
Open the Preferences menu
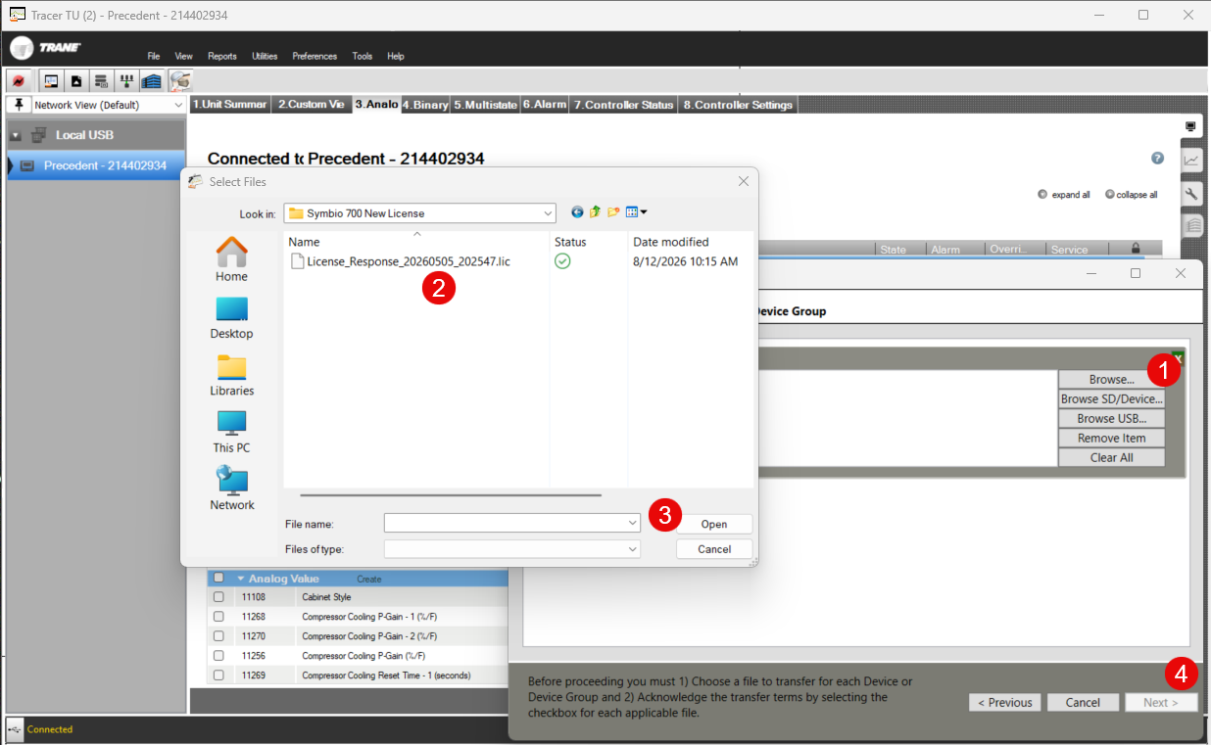pyautogui.click(x=315, y=56)
